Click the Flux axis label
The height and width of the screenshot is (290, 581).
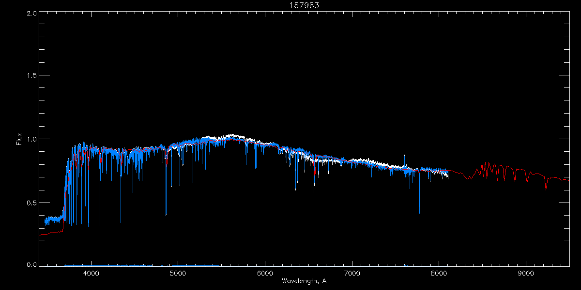coord(19,139)
